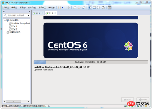Click the magnifier search icon in library
The width and height of the screenshot is (152, 109).
(5, 16)
